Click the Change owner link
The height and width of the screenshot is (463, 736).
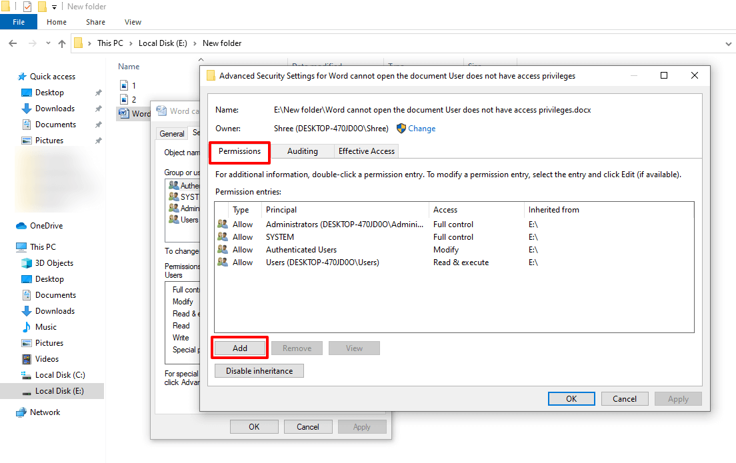point(421,129)
